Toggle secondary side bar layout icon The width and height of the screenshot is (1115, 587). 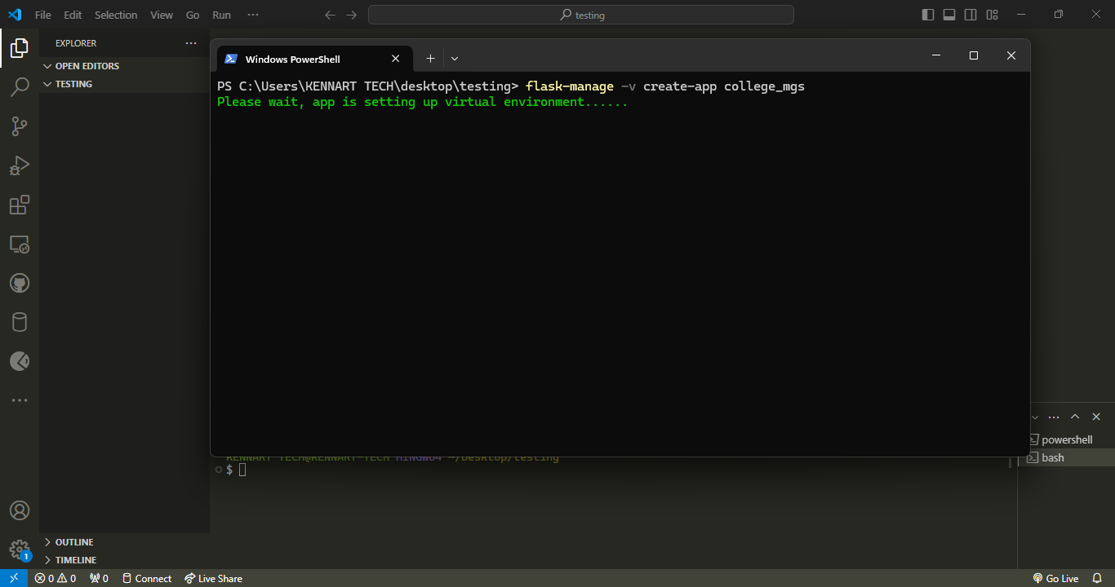pos(971,15)
